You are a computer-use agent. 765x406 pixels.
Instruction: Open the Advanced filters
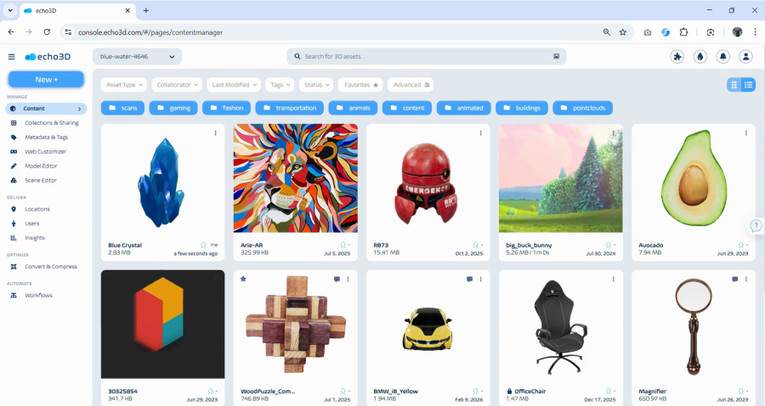pos(411,85)
